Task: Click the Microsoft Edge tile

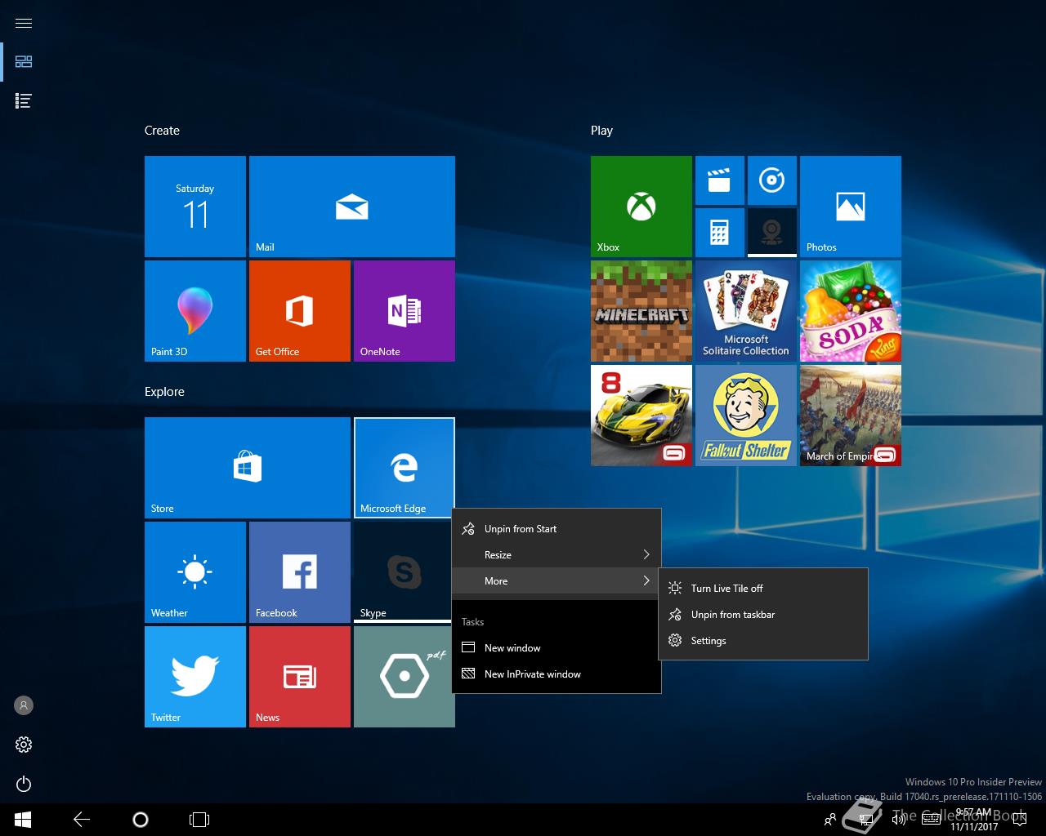Action: 405,468
